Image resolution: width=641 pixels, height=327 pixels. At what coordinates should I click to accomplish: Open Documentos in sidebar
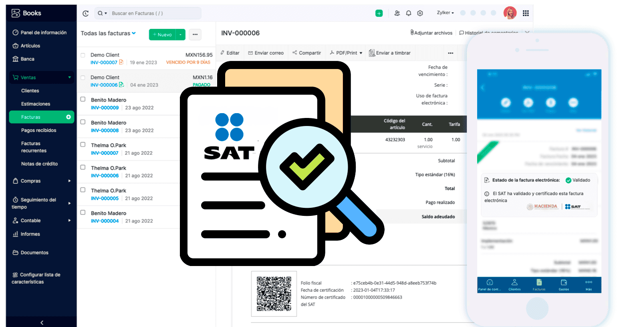[x=31, y=253]
